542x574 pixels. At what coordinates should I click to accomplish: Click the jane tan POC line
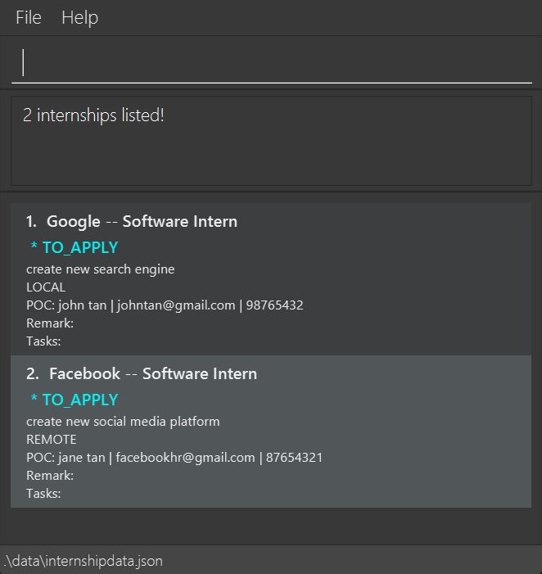point(174,458)
